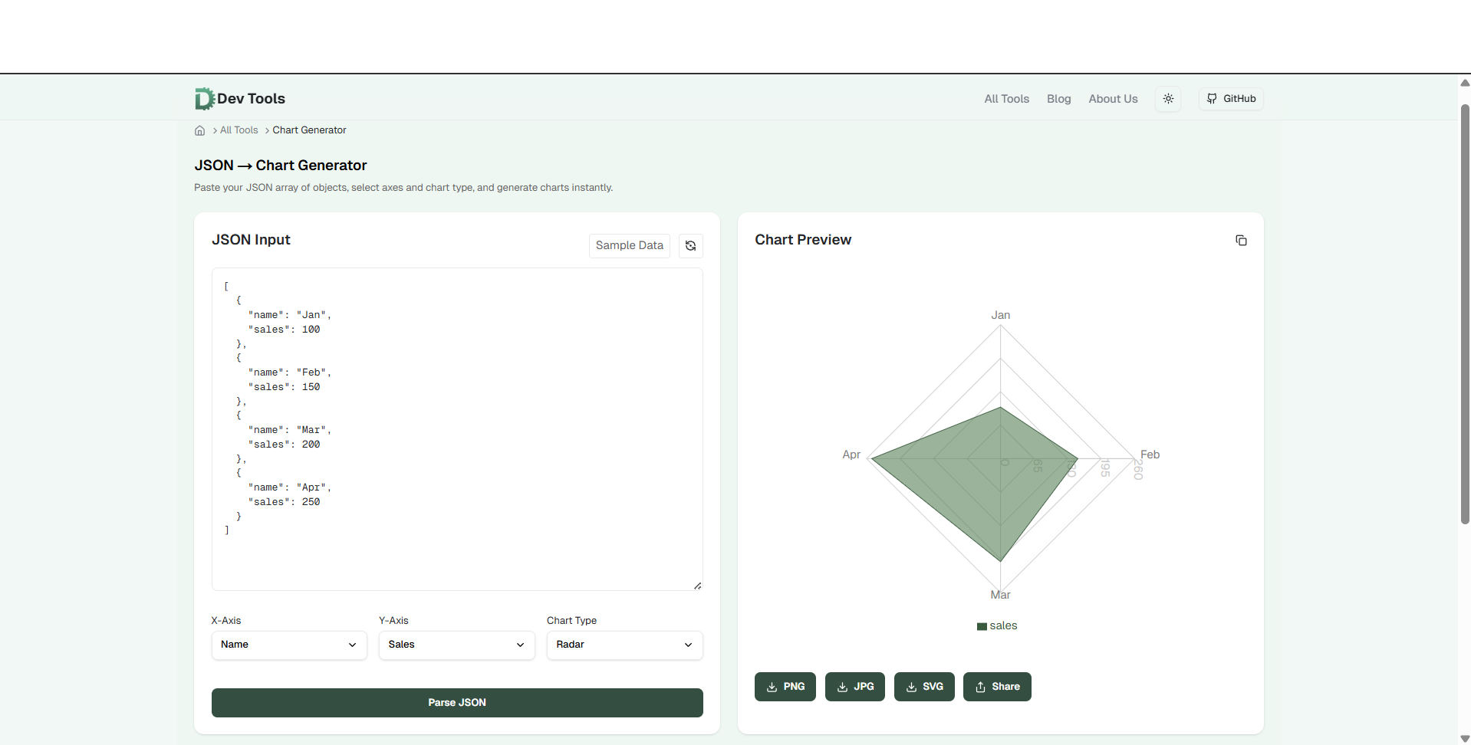1471x745 pixels.
Task: Copy the chart using the copy icon
Action: (x=1242, y=240)
